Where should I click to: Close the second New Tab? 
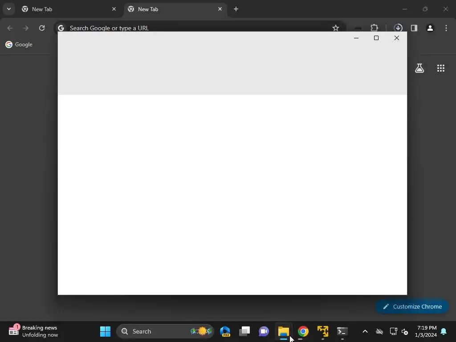(220, 9)
